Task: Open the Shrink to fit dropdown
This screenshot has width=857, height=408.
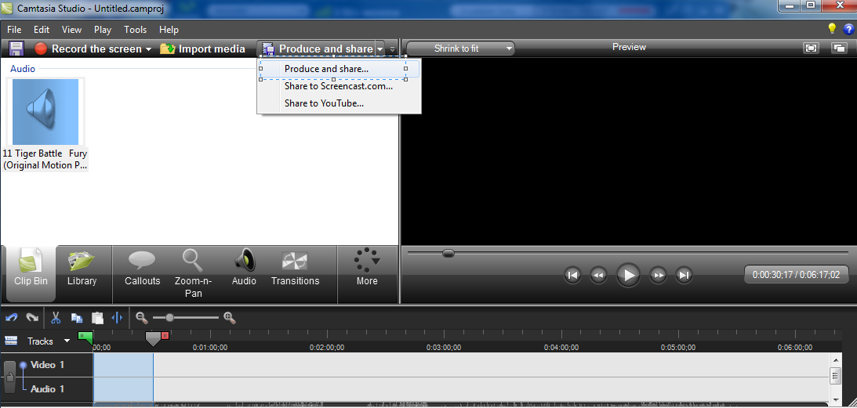Action: click(x=460, y=49)
